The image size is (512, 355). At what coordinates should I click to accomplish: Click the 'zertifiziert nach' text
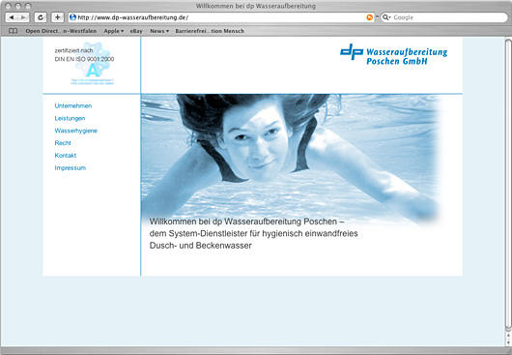pos(73,50)
